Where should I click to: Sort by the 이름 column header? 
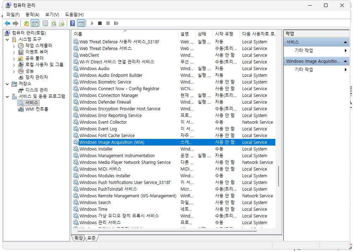125,34
